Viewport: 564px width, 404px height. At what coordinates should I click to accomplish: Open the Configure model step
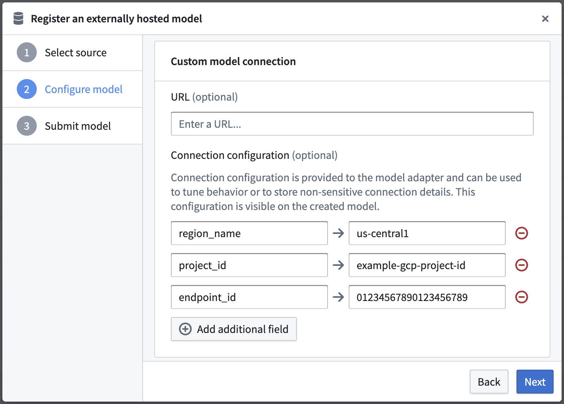[x=72, y=89]
